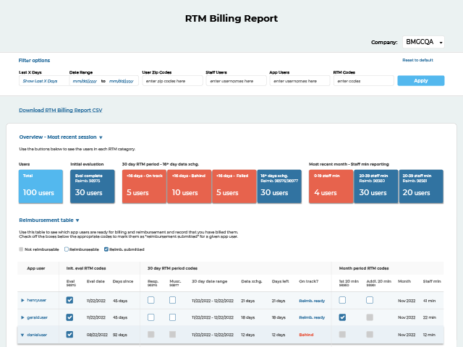Show users with 0-19 staff min
This screenshot has width=463, height=347.
click(x=329, y=187)
